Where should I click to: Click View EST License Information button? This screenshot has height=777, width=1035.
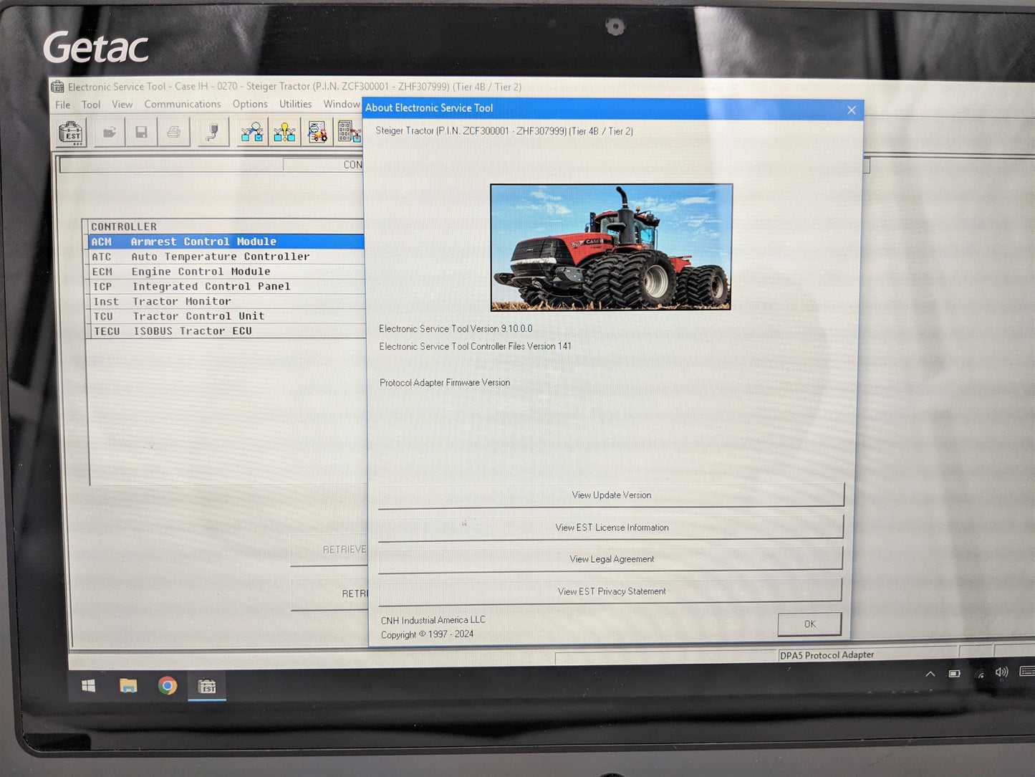point(611,528)
